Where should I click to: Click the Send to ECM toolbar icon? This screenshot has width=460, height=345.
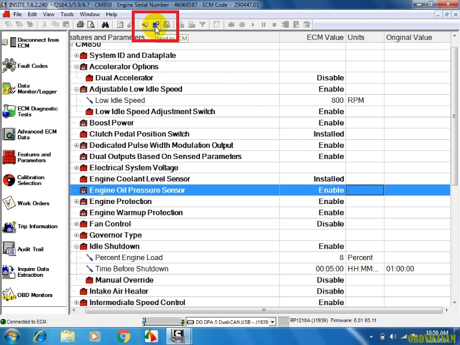pos(156,25)
